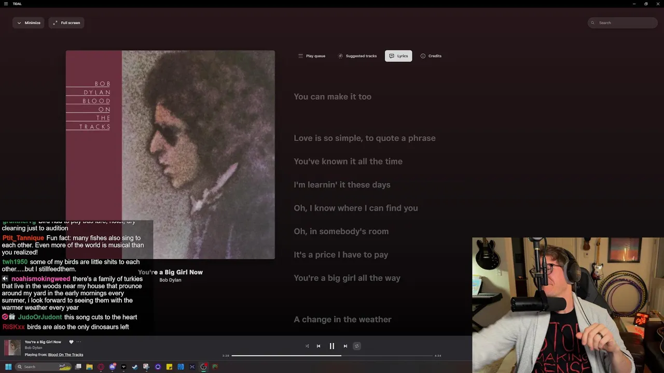The image size is (664, 373).
Task: Open the Blood On The Tracks source link
Action: (x=65, y=355)
